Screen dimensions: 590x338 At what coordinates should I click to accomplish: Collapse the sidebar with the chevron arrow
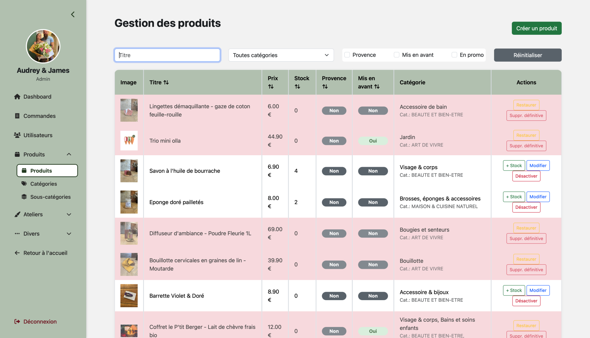click(73, 14)
